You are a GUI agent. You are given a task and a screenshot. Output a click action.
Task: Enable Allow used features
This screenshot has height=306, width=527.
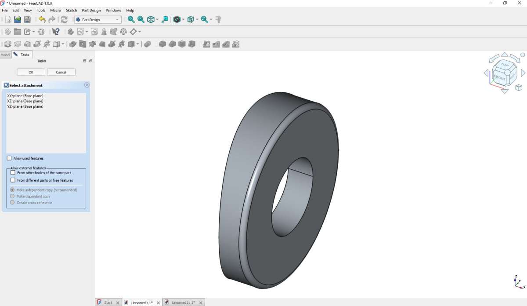(9, 158)
